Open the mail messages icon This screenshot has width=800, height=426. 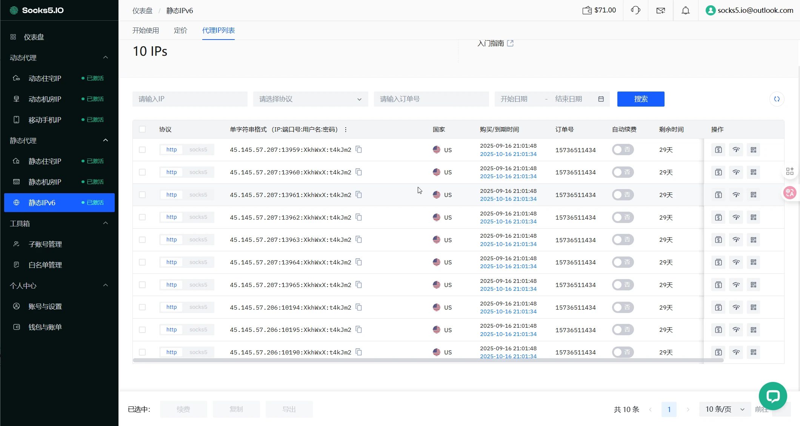(661, 11)
